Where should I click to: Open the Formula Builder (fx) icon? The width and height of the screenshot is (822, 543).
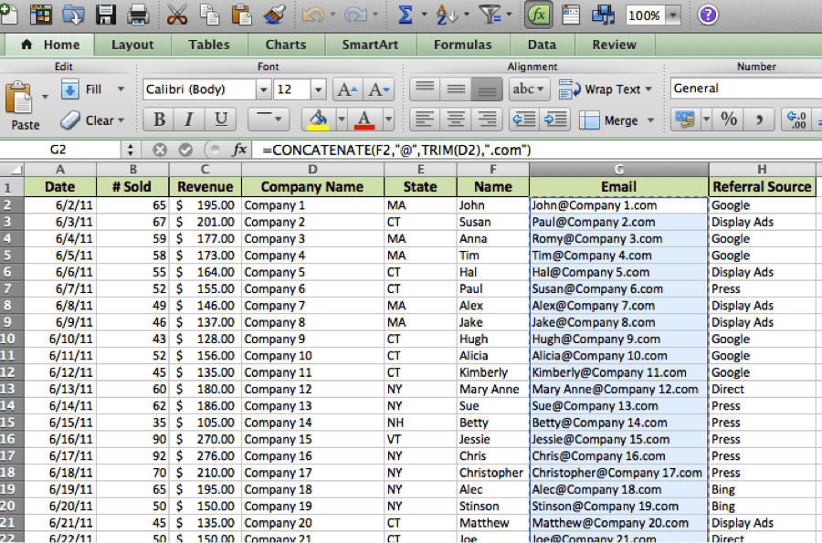(542, 15)
